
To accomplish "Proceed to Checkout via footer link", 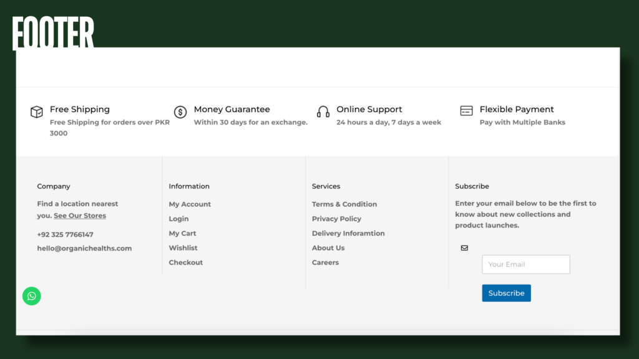I will (x=186, y=262).
